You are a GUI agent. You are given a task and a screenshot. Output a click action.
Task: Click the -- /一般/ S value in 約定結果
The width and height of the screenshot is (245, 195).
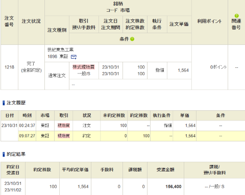point(214,187)
